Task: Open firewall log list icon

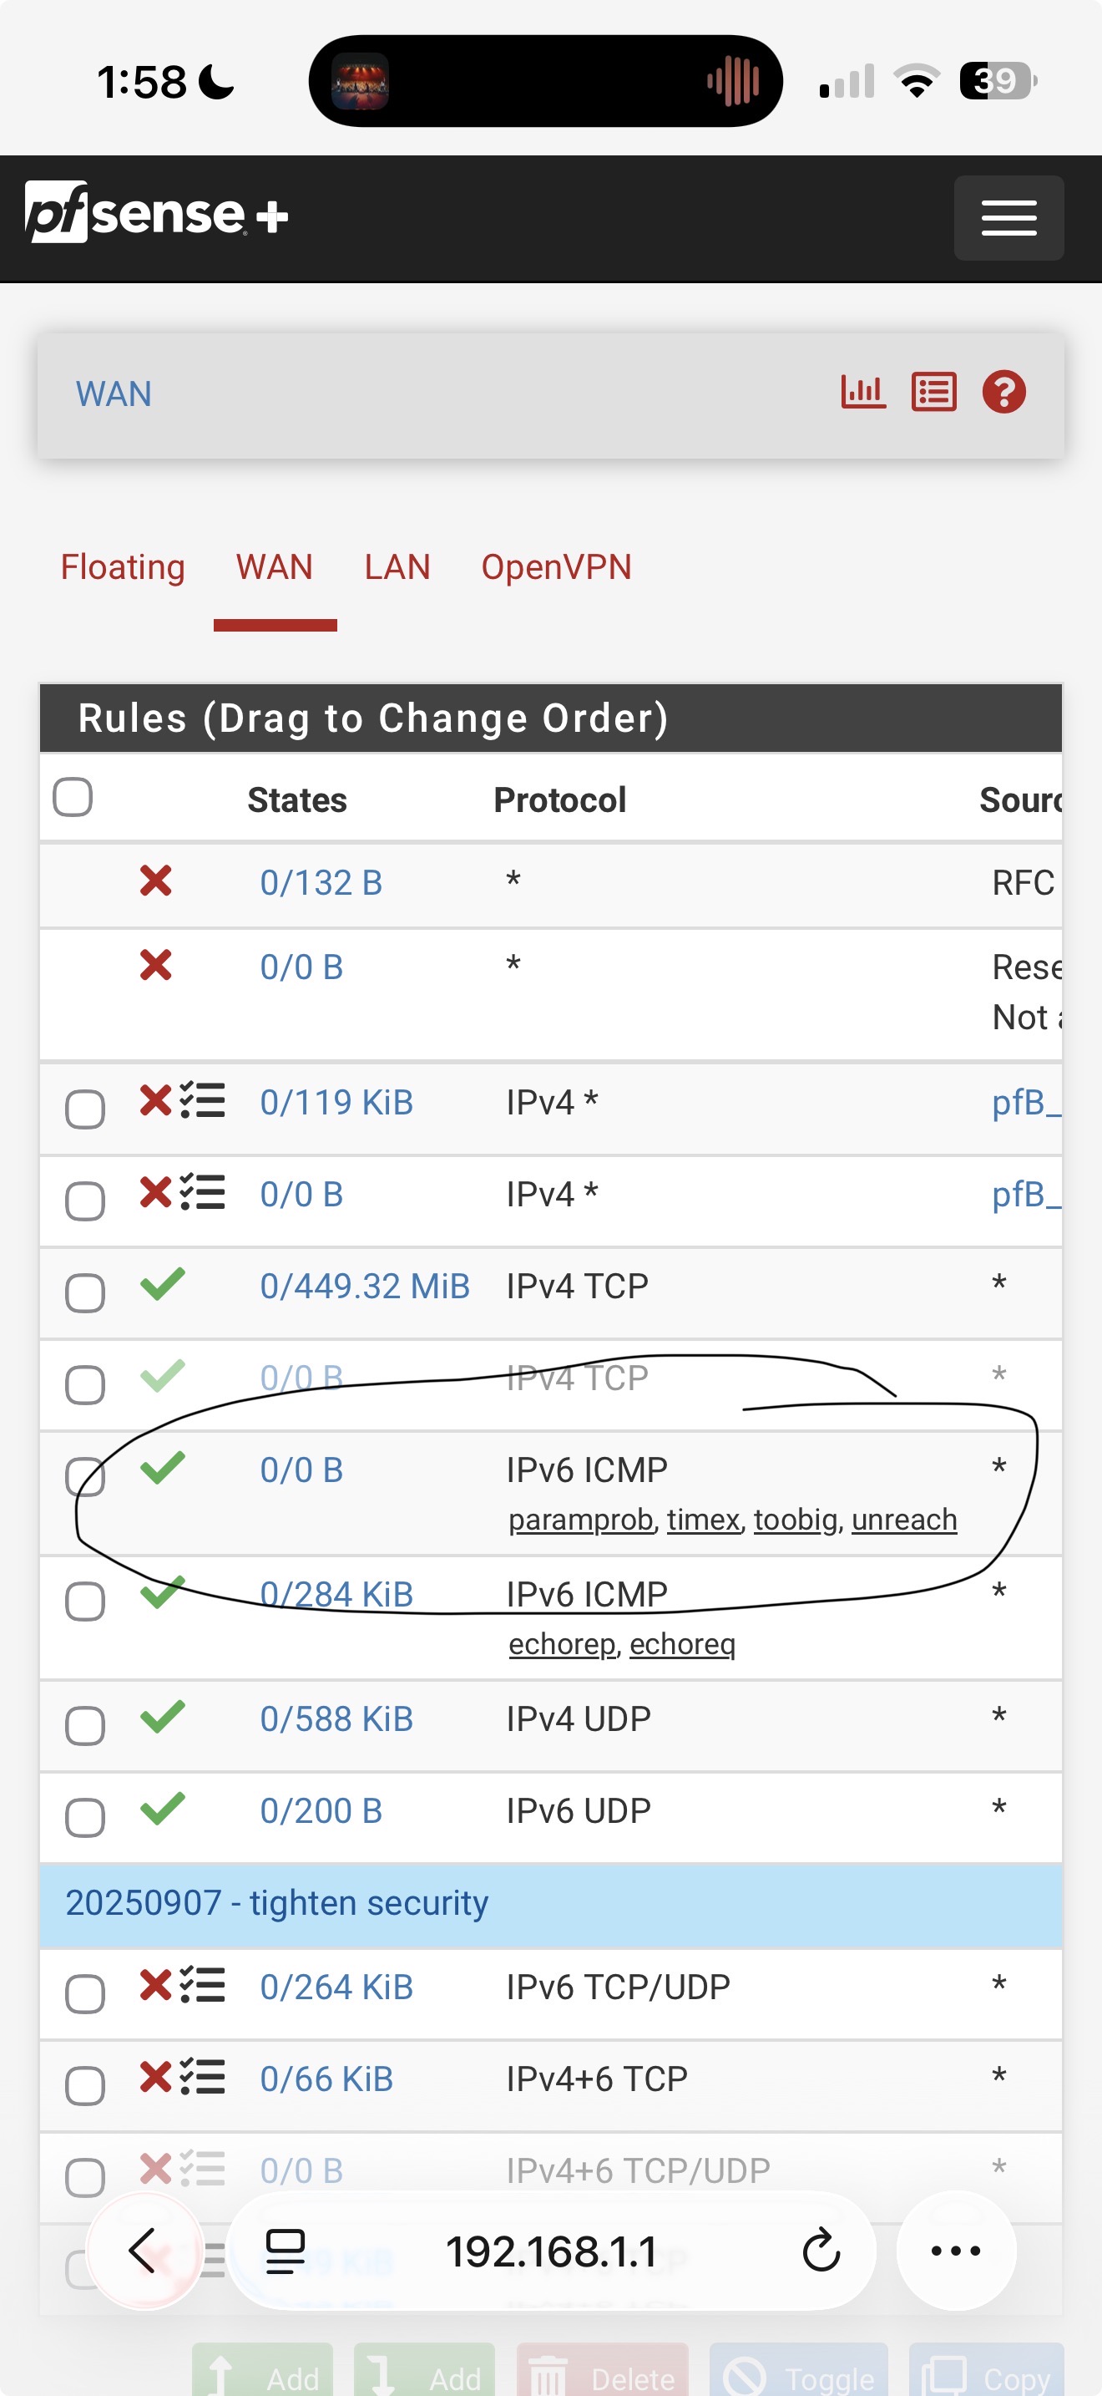Action: click(933, 392)
